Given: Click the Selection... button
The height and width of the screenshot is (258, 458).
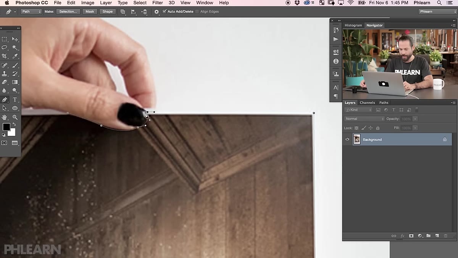Looking at the screenshot, I should pyautogui.click(x=68, y=11).
